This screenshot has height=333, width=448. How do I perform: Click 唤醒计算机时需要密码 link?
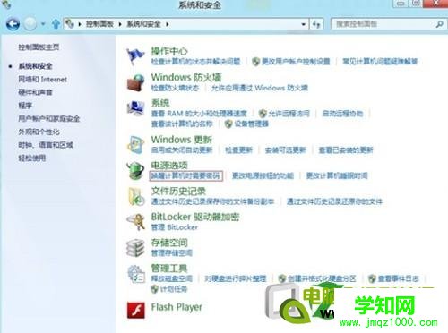pos(185,175)
